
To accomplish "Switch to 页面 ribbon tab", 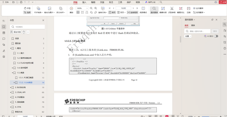I will [x=102, y=2].
